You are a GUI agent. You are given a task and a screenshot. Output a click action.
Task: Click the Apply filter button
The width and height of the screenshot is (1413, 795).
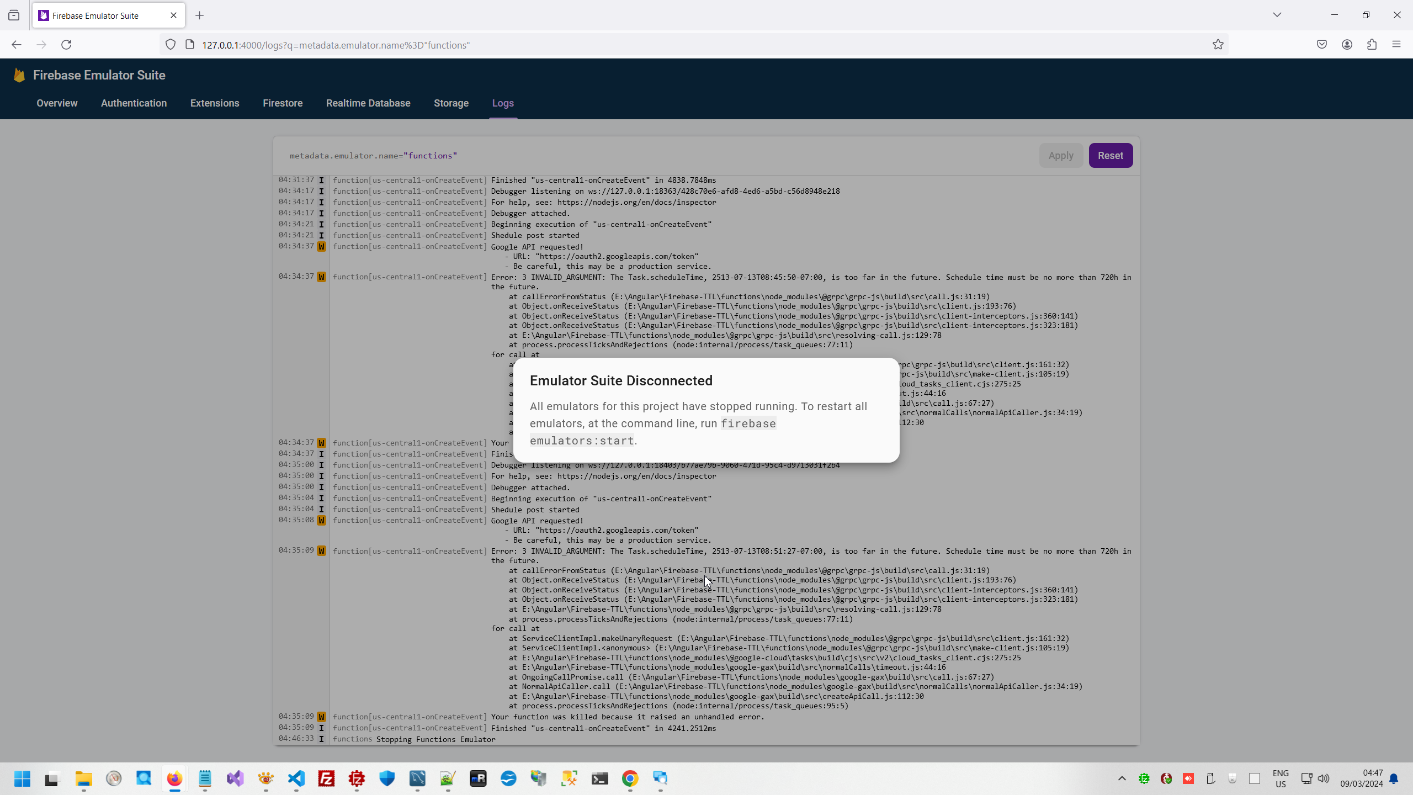(1060, 156)
